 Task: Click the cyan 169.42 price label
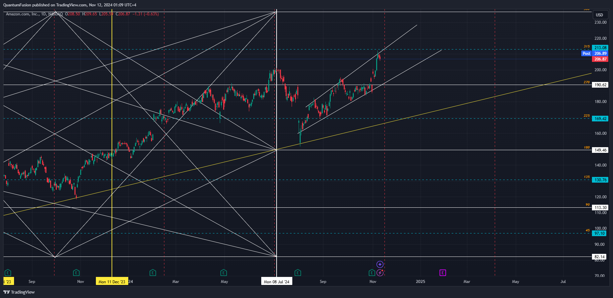point(600,119)
